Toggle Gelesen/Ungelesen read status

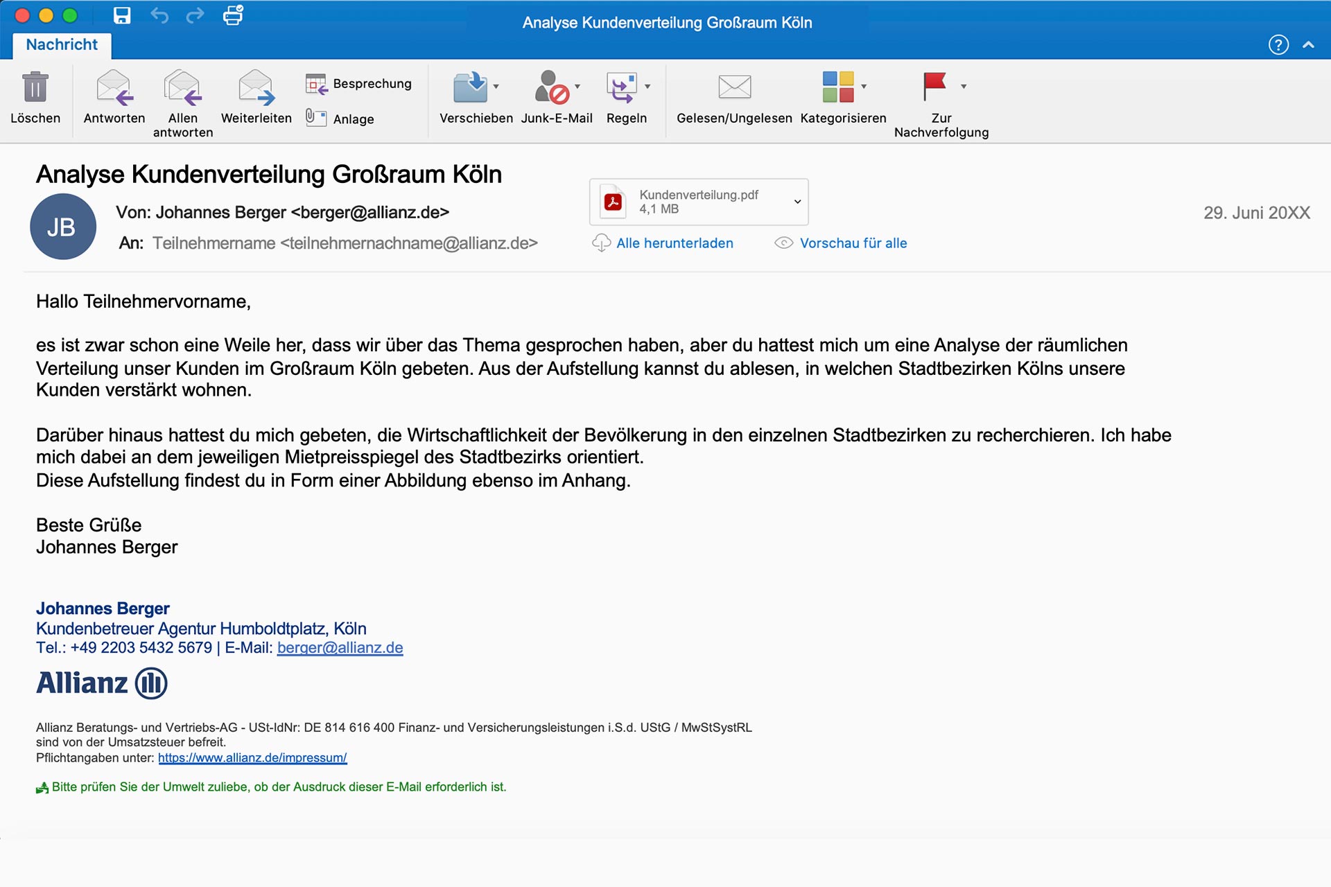[734, 87]
